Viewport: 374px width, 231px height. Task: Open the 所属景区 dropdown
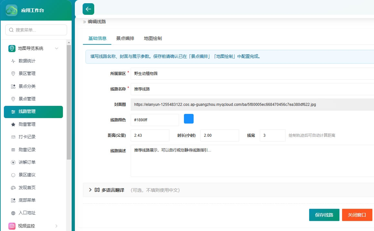252,73
